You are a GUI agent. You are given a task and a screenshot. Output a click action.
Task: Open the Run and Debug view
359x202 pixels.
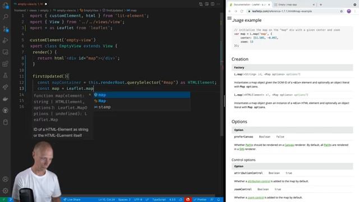(x=5, y=40)
